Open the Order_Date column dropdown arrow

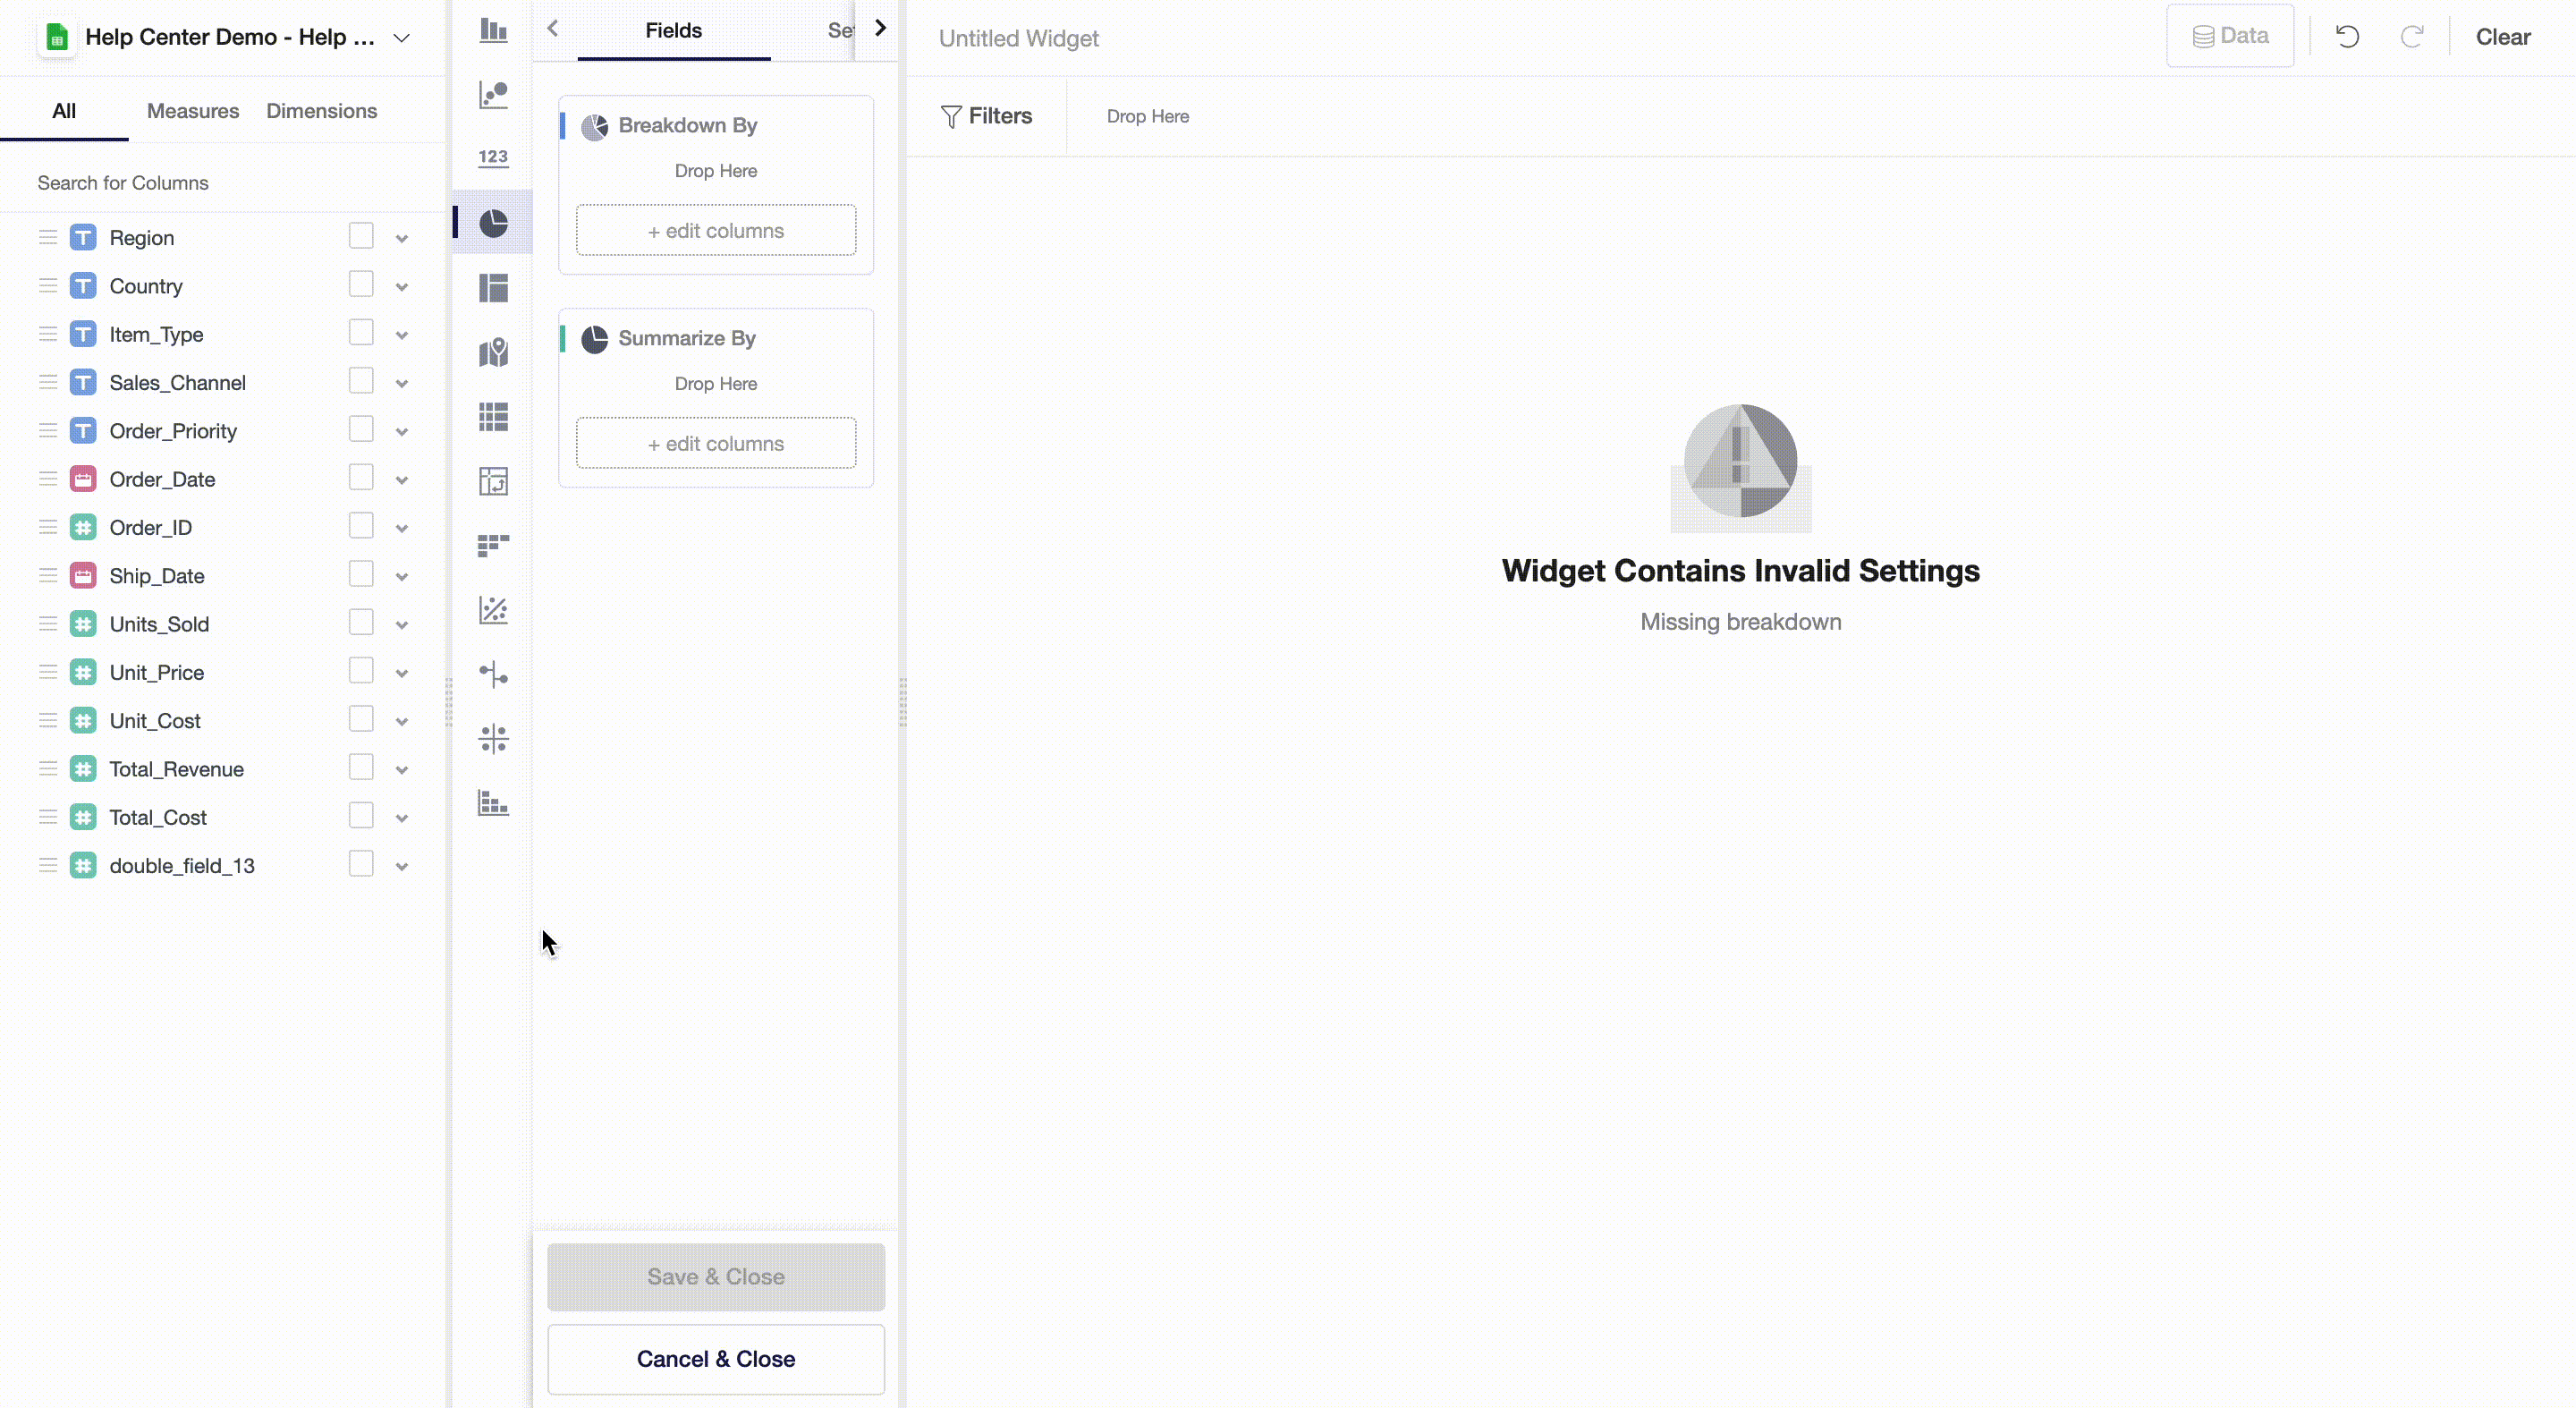point(402,480)
